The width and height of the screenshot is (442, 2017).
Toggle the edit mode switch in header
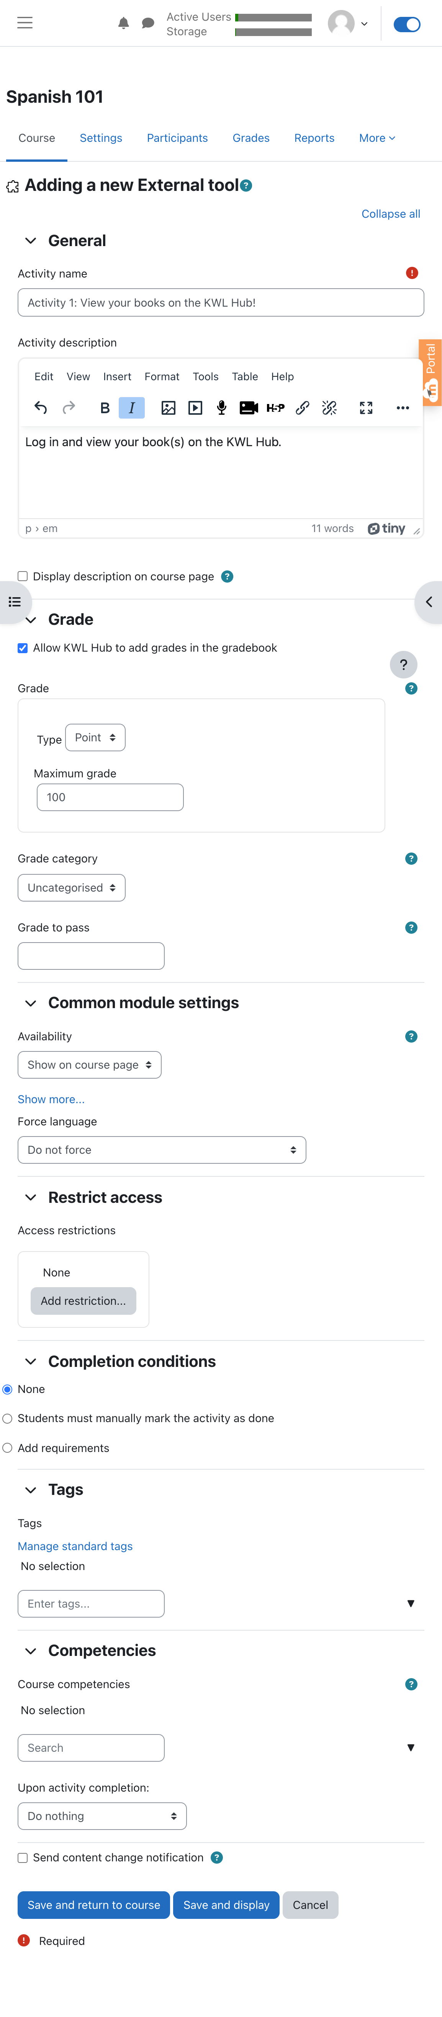coord(406,24)
